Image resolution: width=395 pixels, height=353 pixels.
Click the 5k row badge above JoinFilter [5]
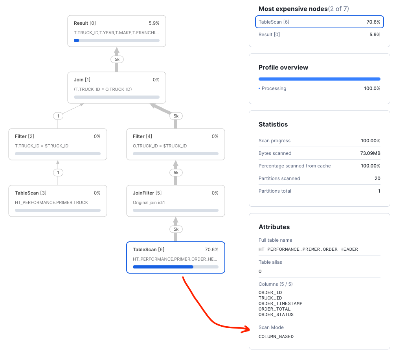pyautogui.click(x=176, y=173)
